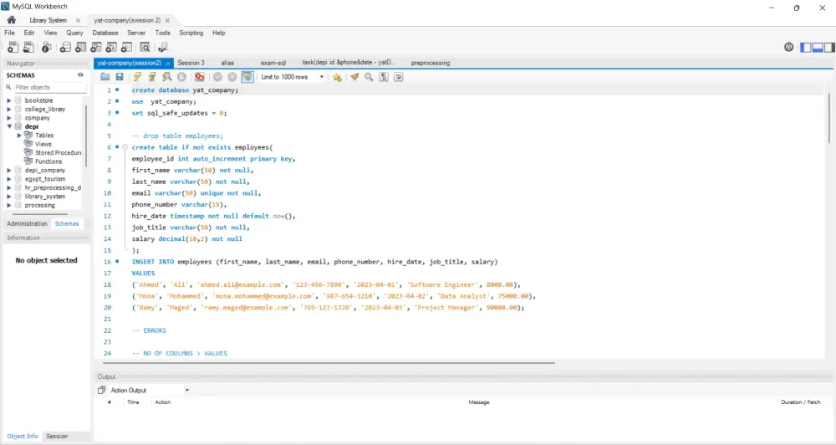Toggle continue-on-error execution icon
Screen dimensions: 836x445
[200, 77]
